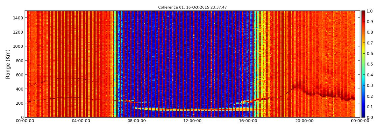This screenshot has width=379, height=134.
Task: Click the 04:00:00 time axis label
Action: (80, 121)
